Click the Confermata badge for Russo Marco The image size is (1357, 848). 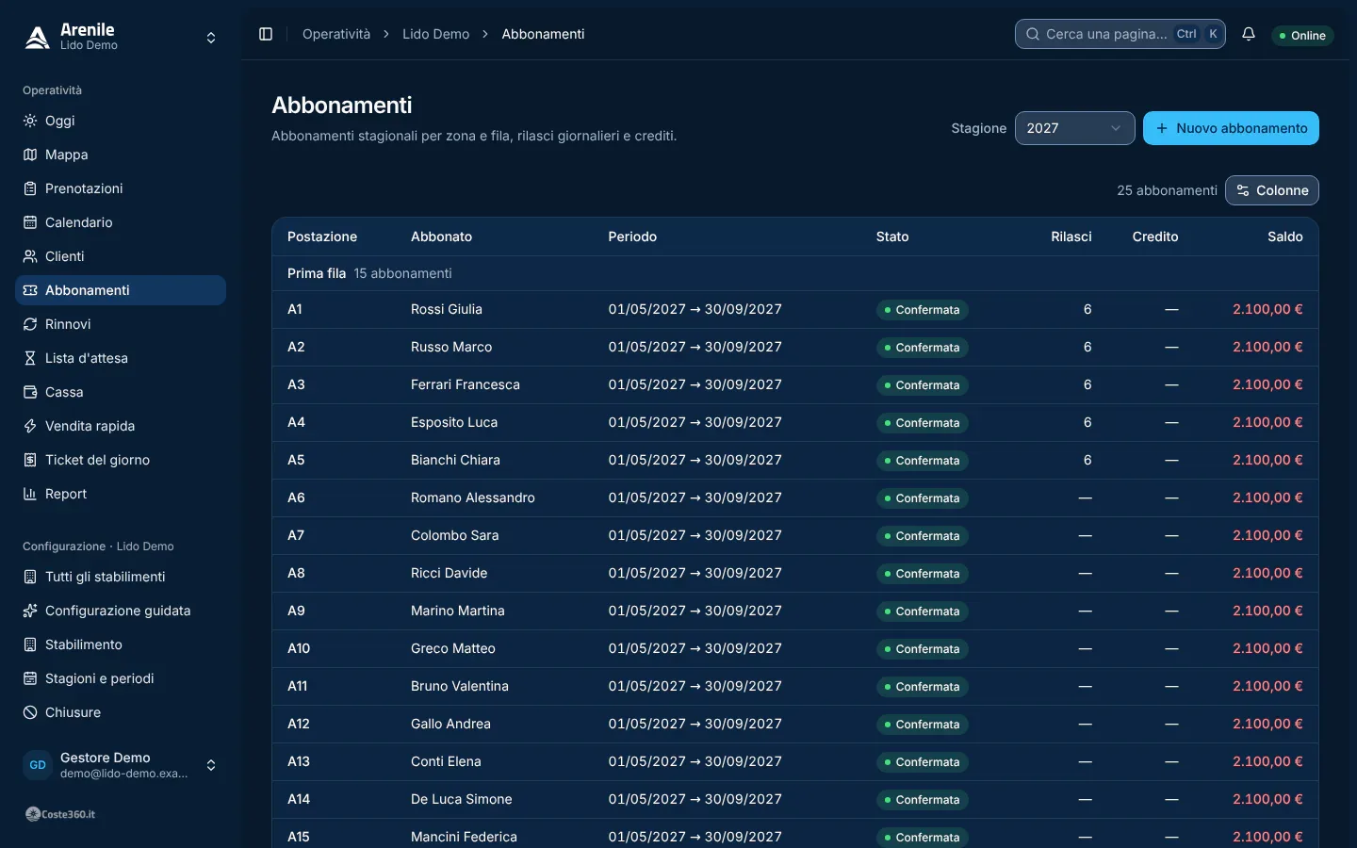(923, 348)
